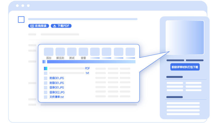The image size is (218, 123).
Task: Open the 查看 (View) toolbar icon
Action: (x=83, y=52)
